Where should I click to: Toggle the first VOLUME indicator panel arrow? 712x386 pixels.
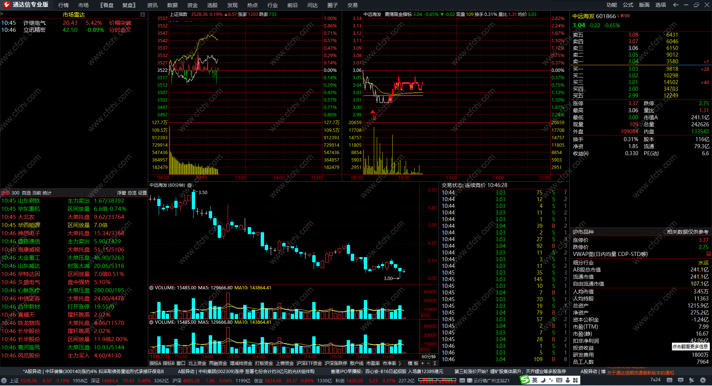[151, 288]
